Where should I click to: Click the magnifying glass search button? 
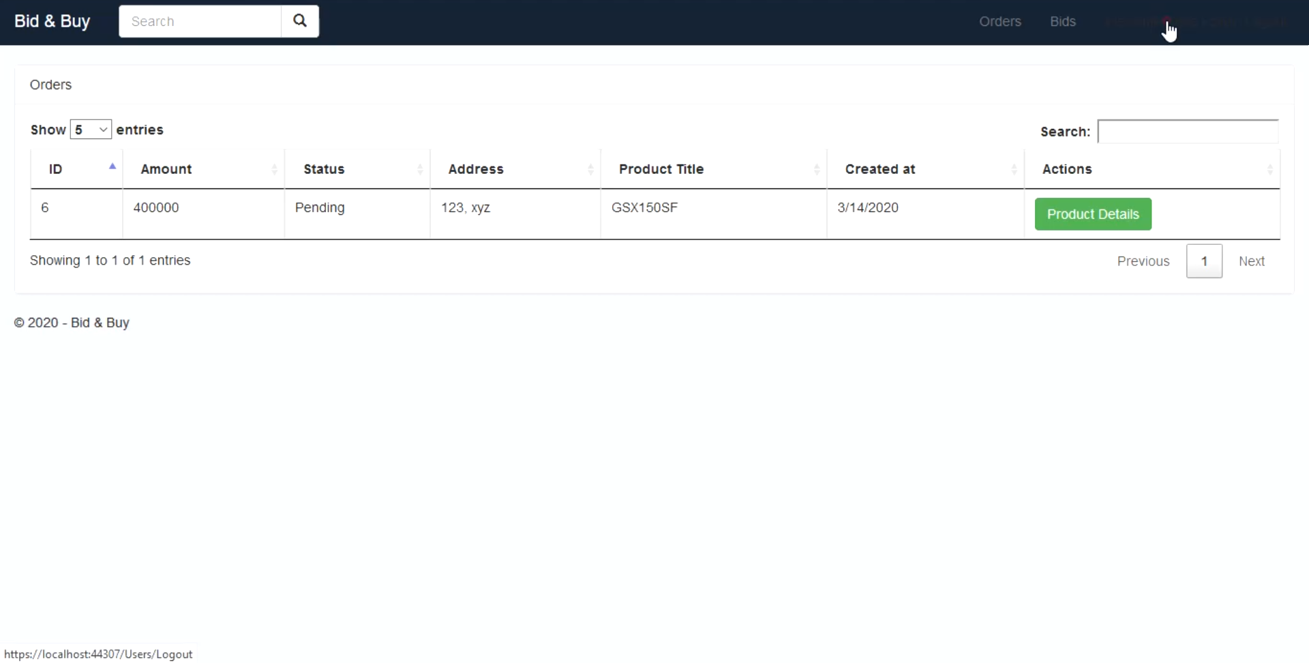(x=300, y=21)
